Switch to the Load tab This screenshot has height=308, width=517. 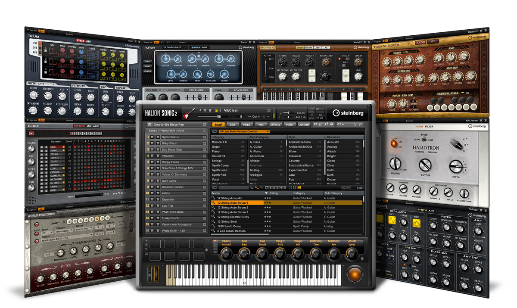[x=218, y=124]
